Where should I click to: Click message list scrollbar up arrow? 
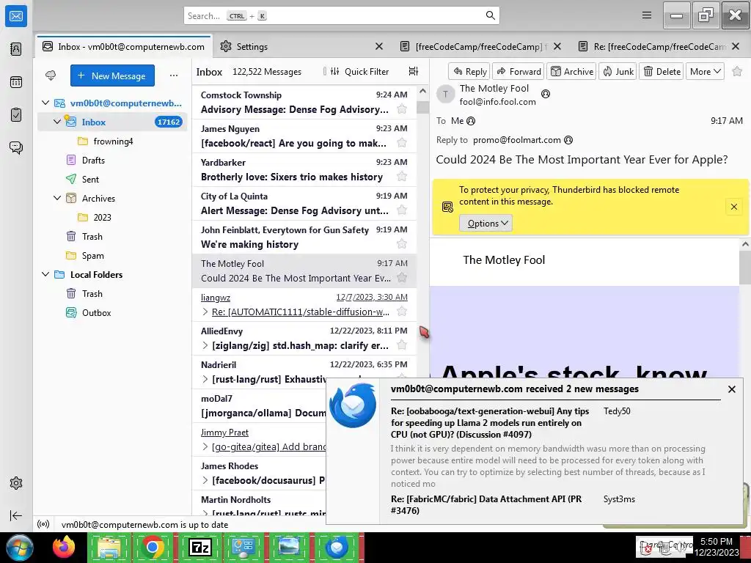click(422, 91)
